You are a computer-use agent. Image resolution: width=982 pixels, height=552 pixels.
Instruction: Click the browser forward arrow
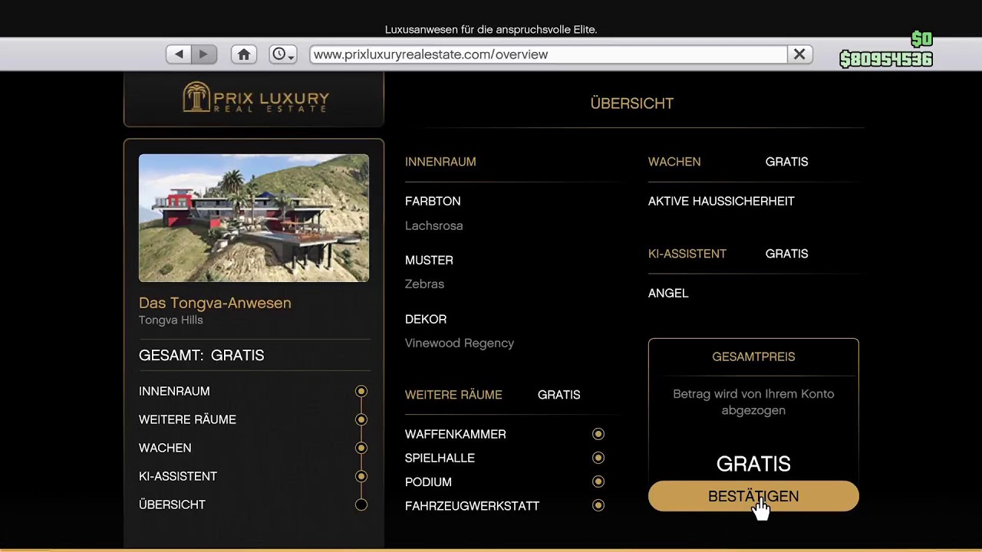pos(204,54)
